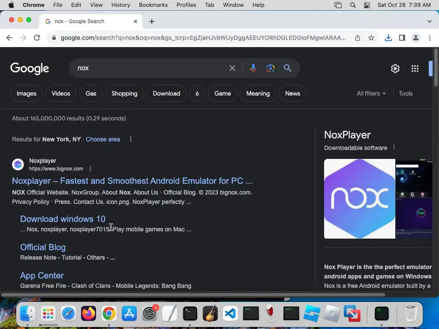Open Trash in the Dock

pyautogui.click(x=410, y=313)
